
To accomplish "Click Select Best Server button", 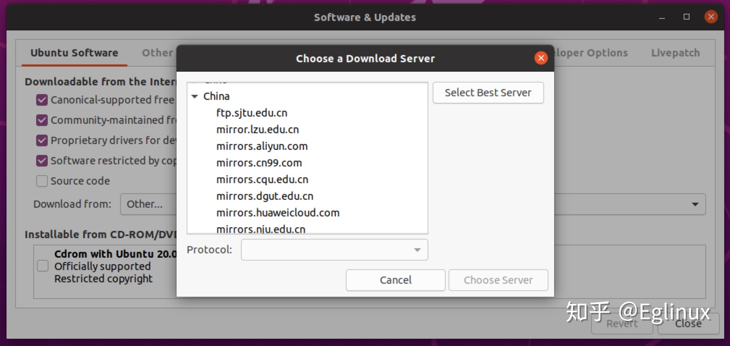I will (488, 93).
